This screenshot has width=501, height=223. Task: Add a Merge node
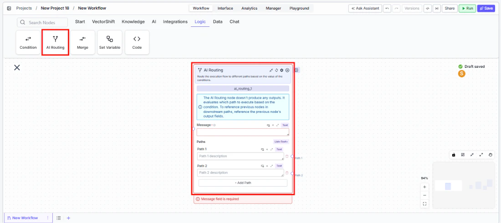[83, 42]
